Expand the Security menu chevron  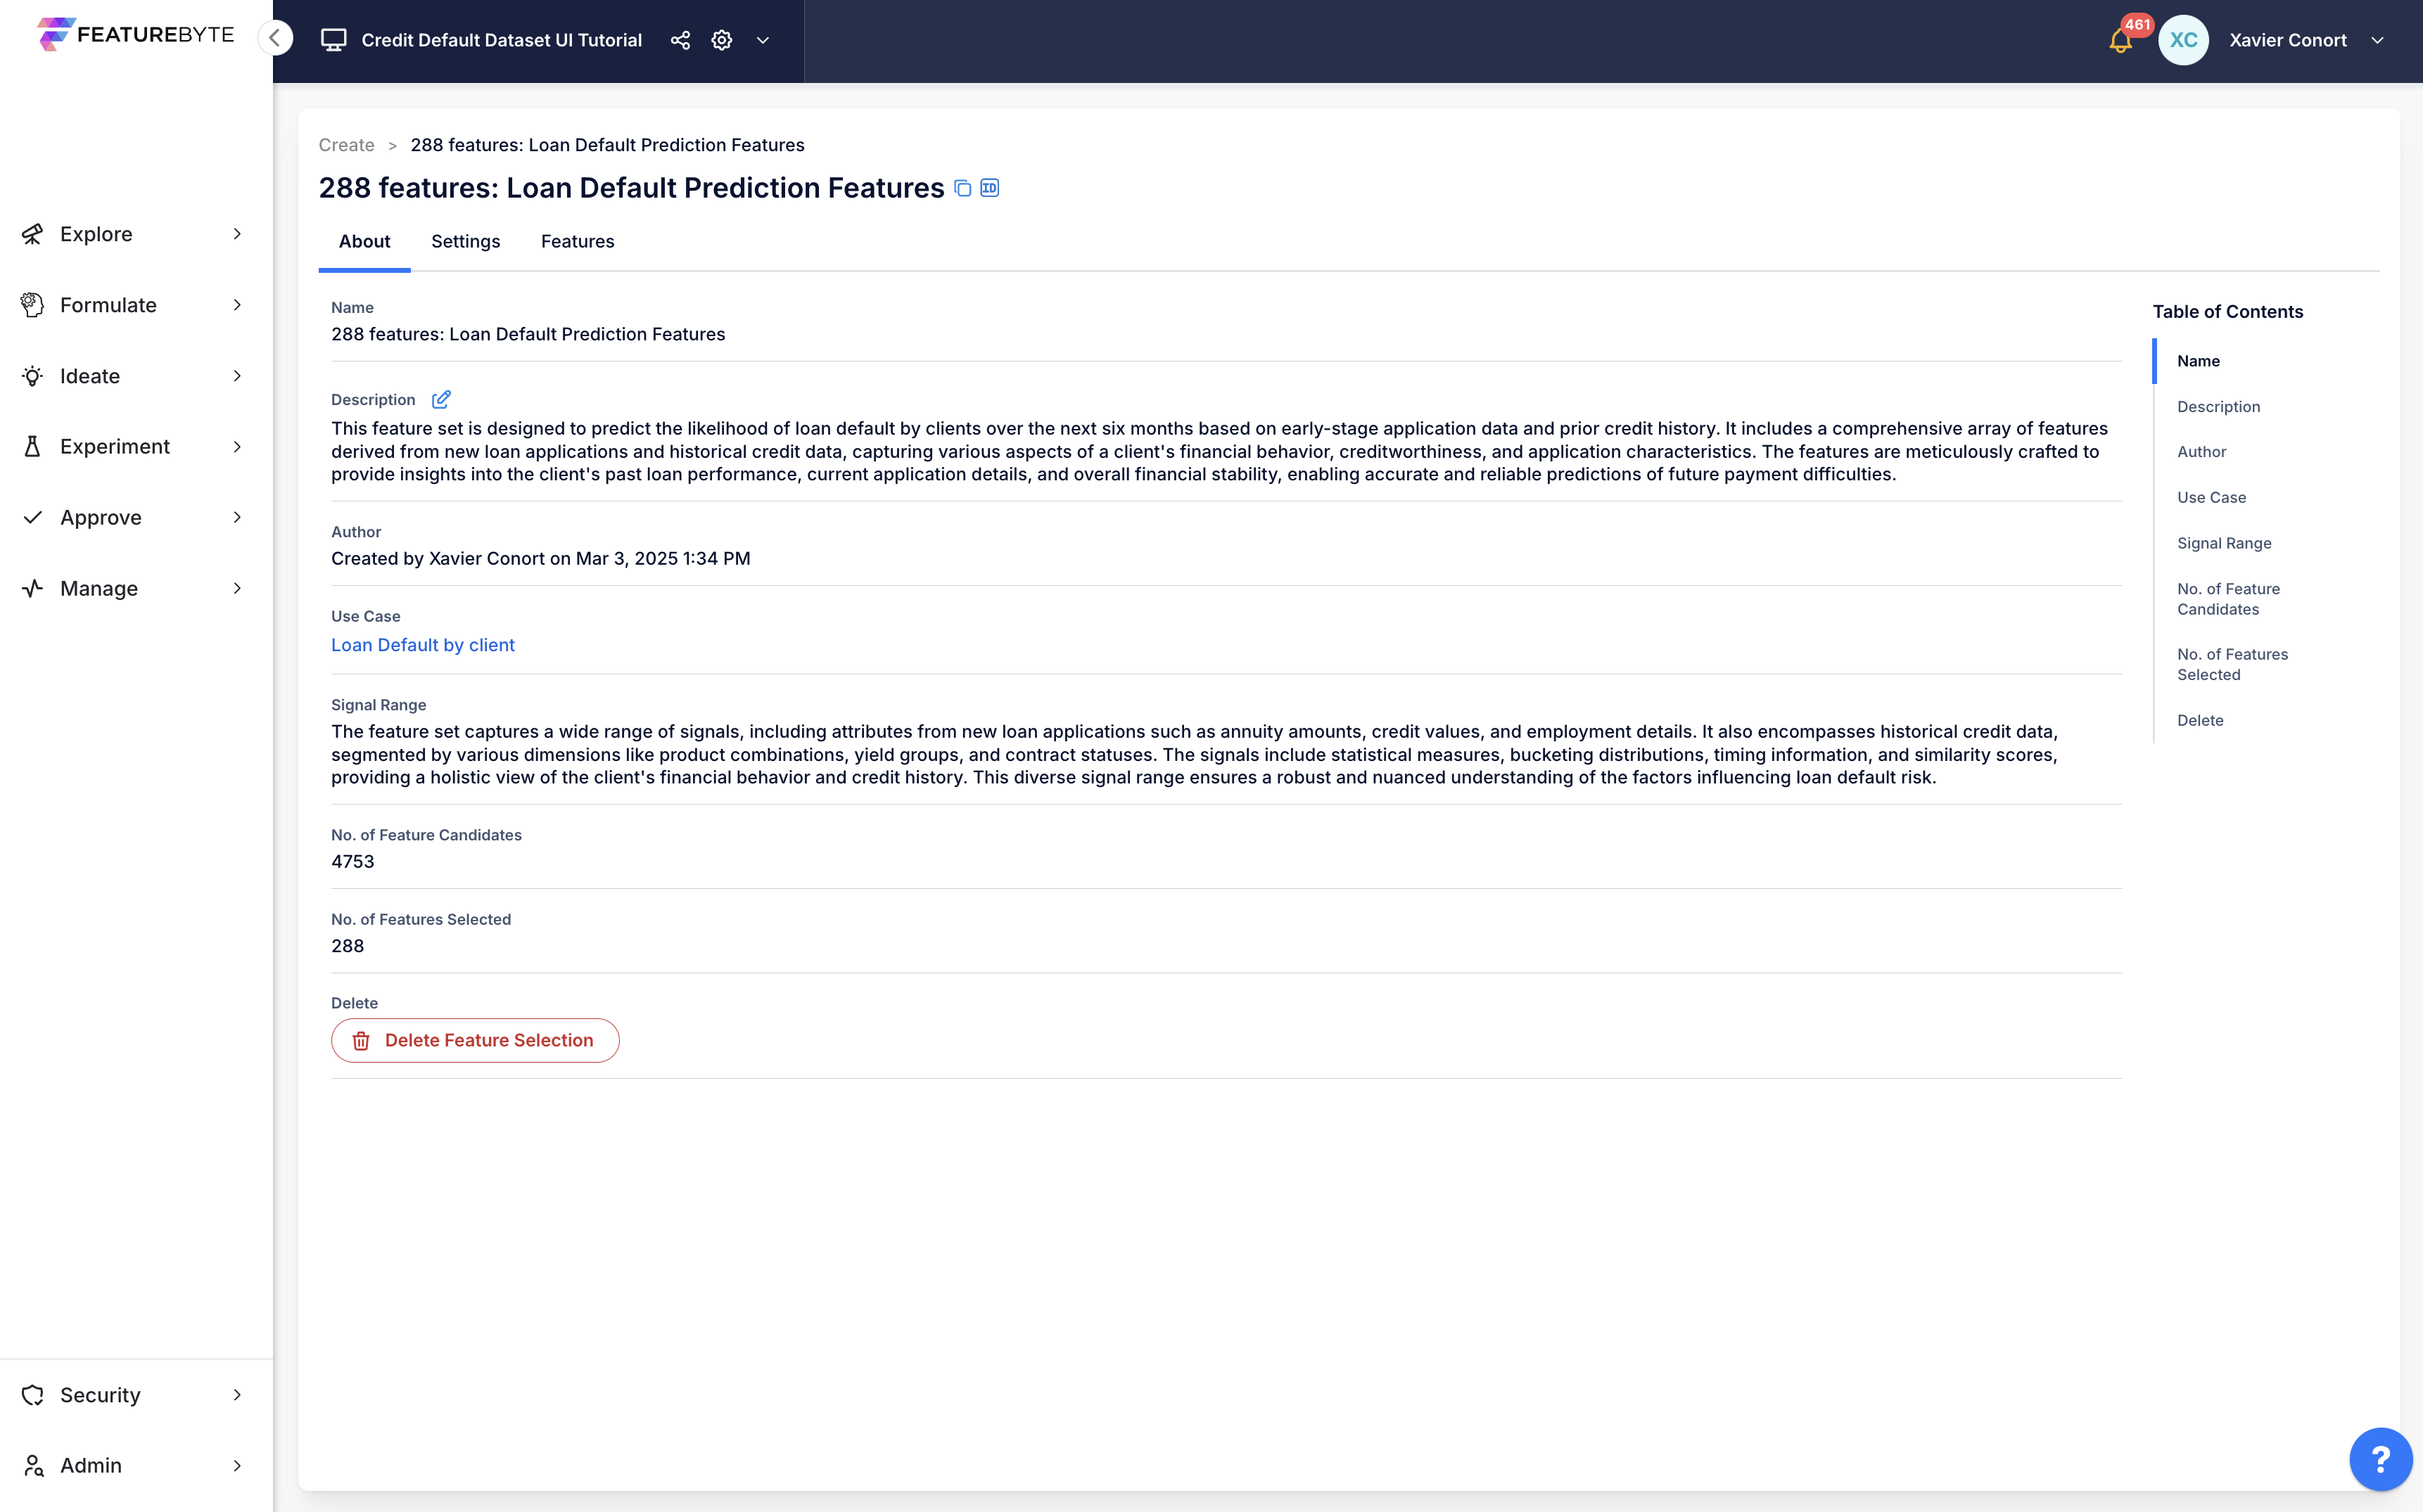[x=237, y=1395]
